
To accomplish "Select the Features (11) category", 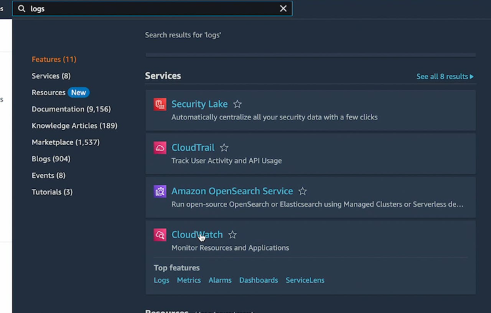I will click(x=54, y=59).
